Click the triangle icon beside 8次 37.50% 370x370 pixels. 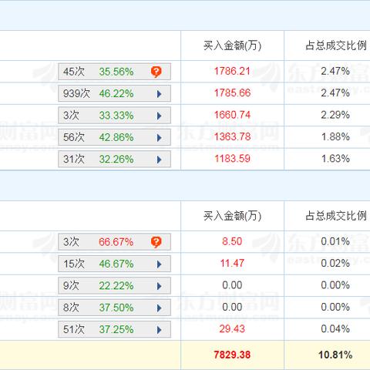point(159,308)
